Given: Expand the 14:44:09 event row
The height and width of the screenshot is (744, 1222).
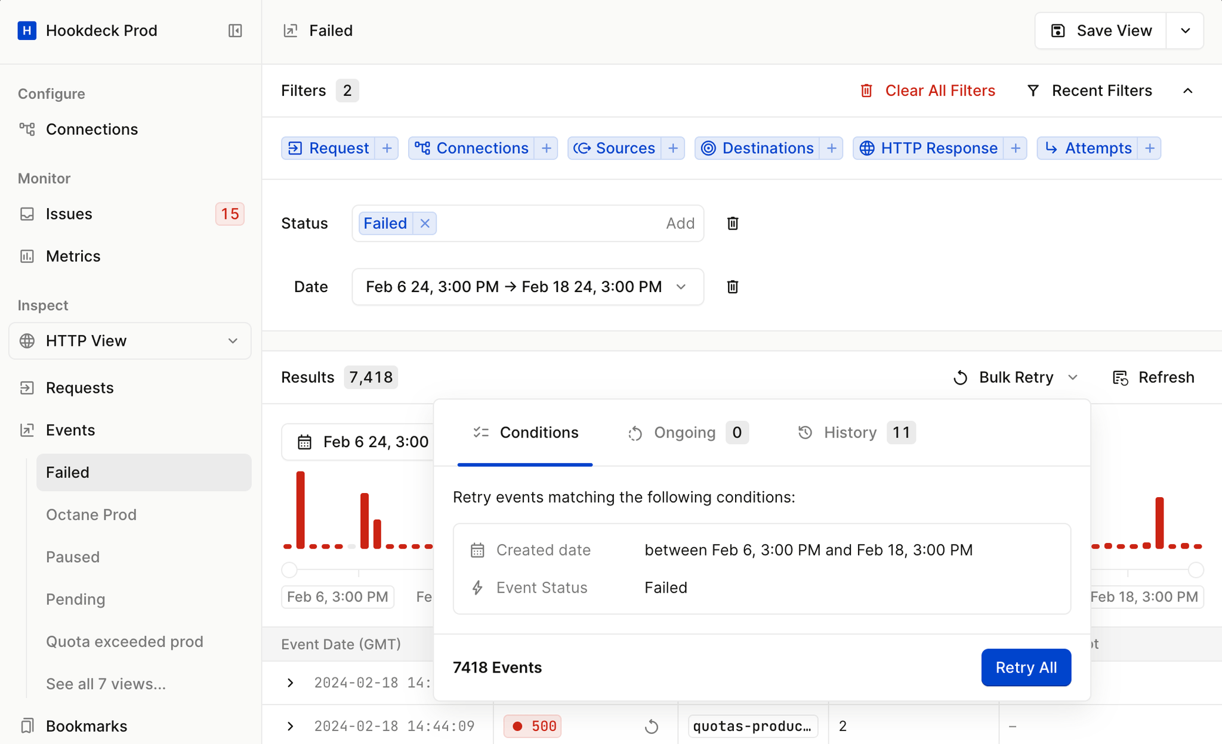Looking at the screenshot, I should tap(291, 726).
